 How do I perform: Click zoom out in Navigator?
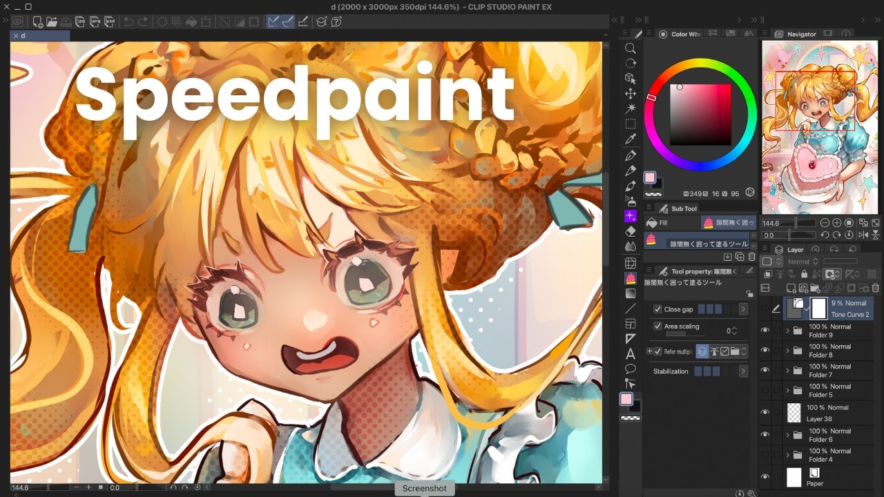pyautogui.click(x=825, y=223)
